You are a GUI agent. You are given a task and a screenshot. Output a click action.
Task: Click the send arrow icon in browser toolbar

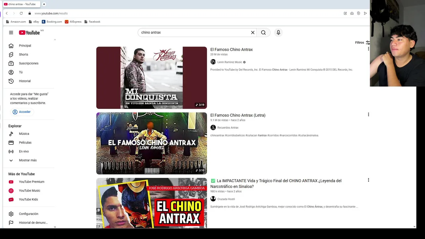coord(365,13)
